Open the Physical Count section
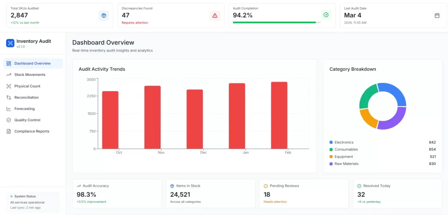The width and height of the screenshot is (448, 215). click(33, 86)
